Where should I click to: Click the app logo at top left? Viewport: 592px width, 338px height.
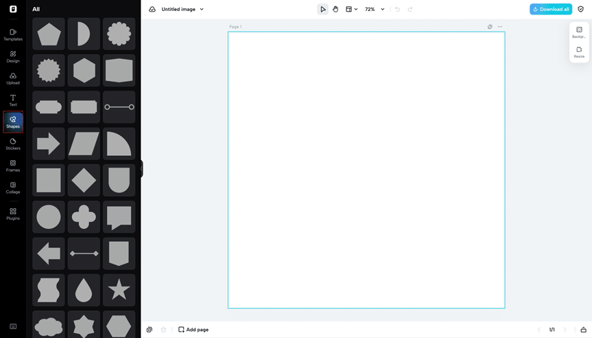coord(13,9)
